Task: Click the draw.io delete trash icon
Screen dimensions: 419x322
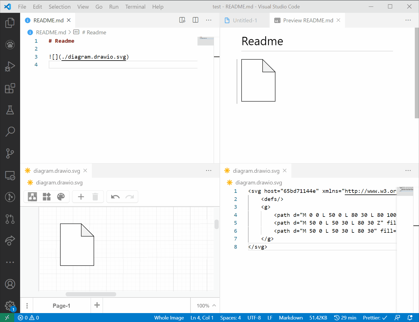Action: pyautogui.click(x=95, y=197)
